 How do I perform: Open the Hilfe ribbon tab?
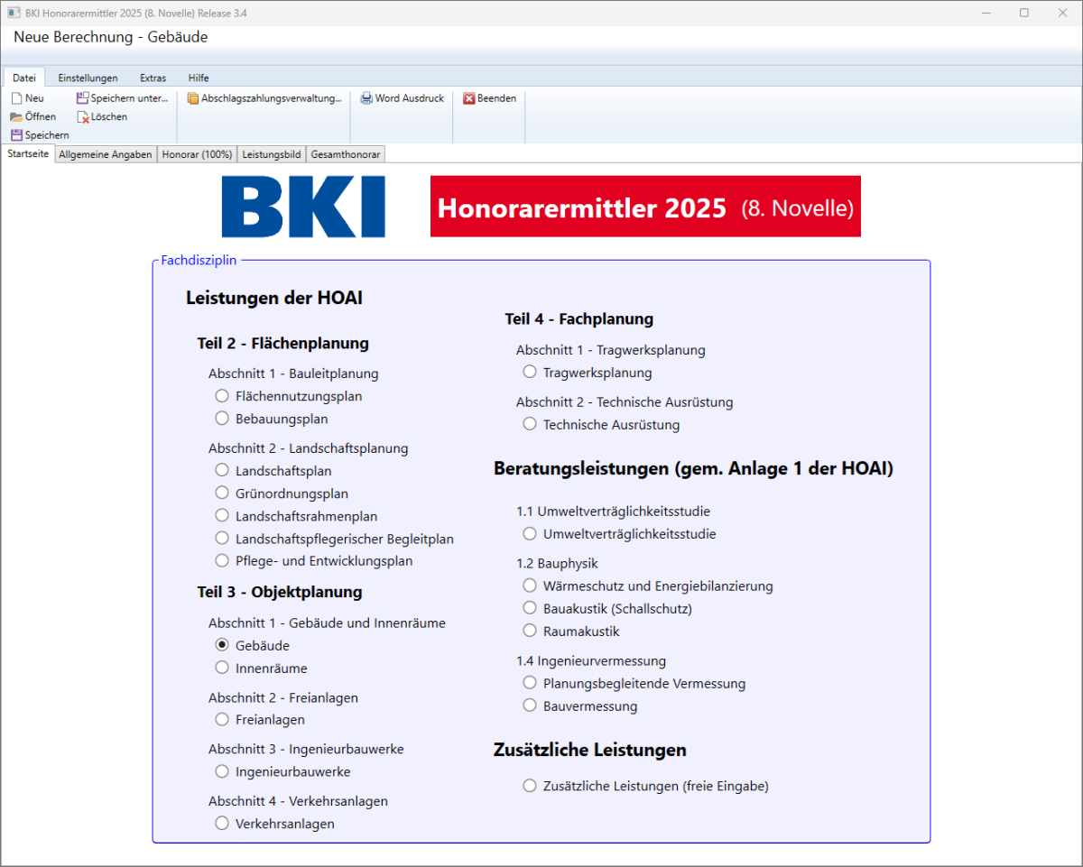point(199,78)
